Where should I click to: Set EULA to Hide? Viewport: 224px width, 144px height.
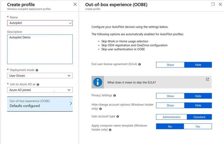(198, 65)
